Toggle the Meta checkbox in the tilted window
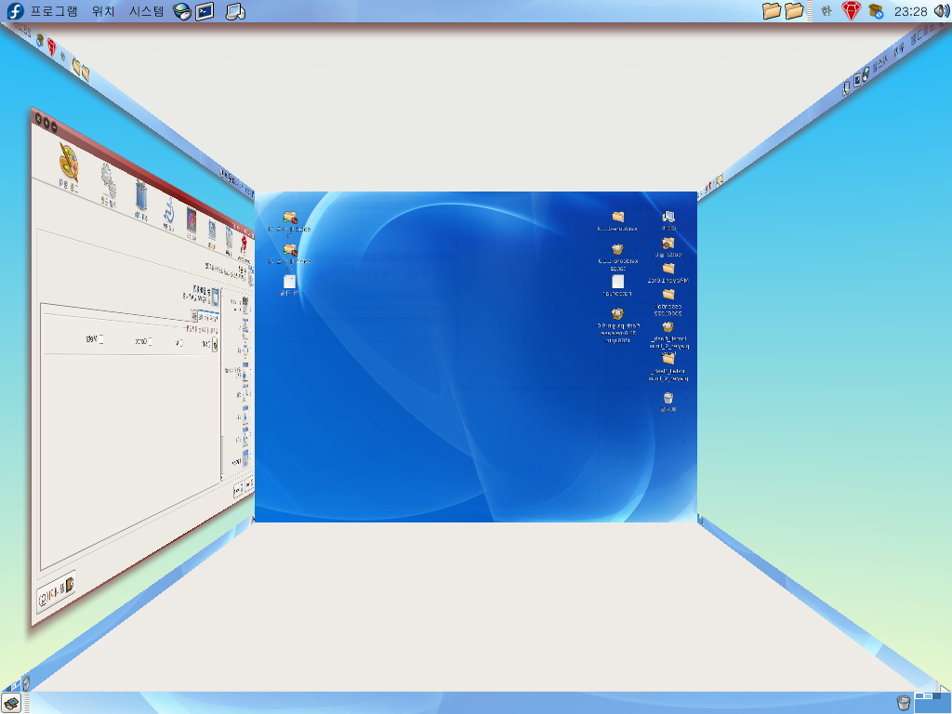Screen dimensions: 952x714 (100, 339)
